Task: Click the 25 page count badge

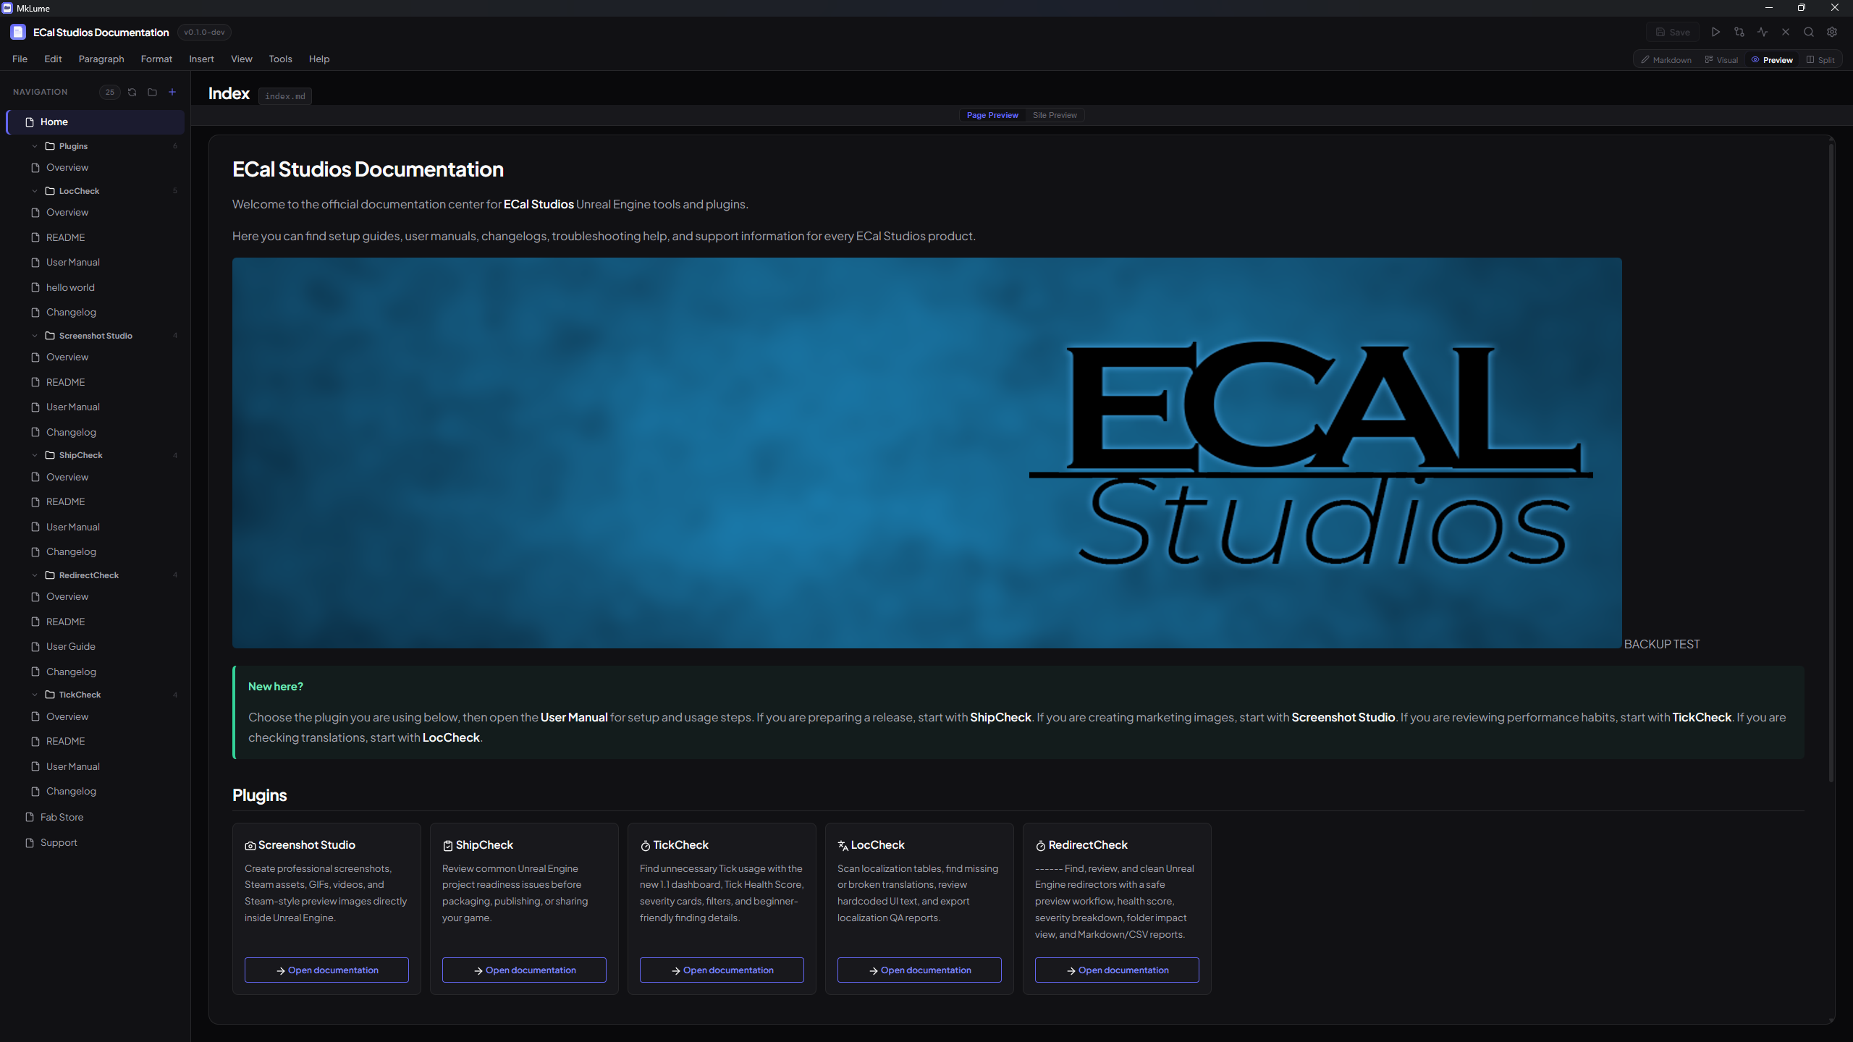Action: pos(109,92)
